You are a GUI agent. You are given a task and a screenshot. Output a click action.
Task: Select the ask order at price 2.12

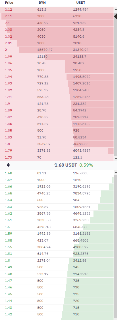(x=57, y=9)
